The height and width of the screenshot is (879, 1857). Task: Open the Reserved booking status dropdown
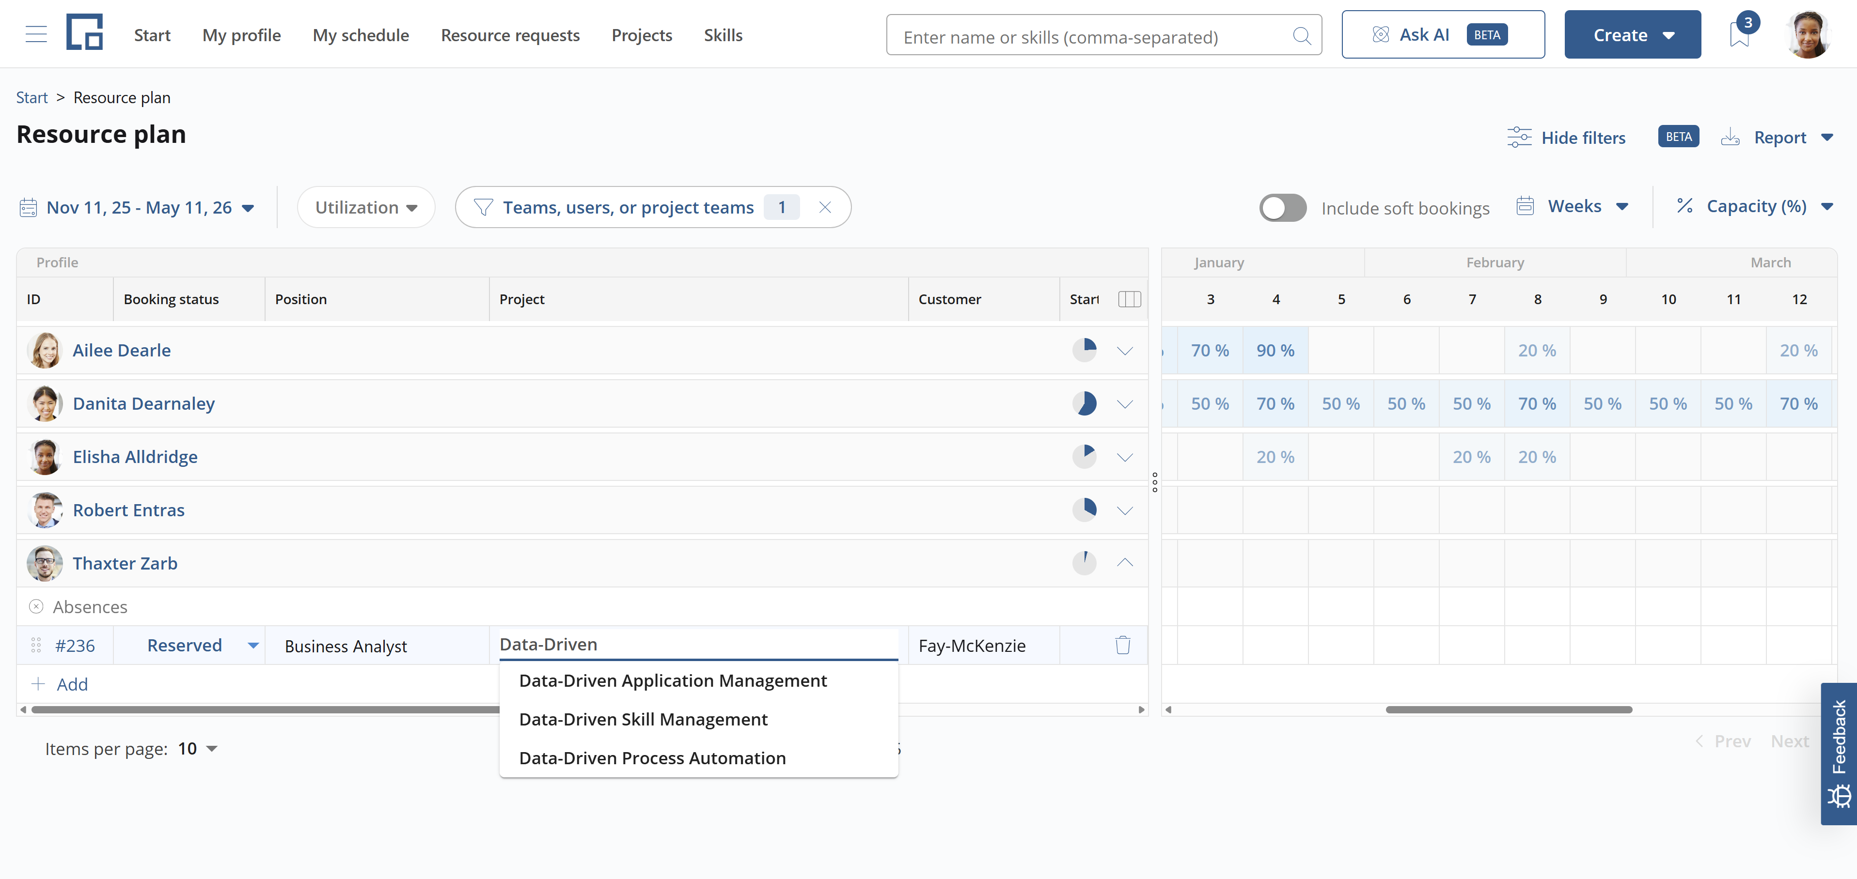coord(189,646)
